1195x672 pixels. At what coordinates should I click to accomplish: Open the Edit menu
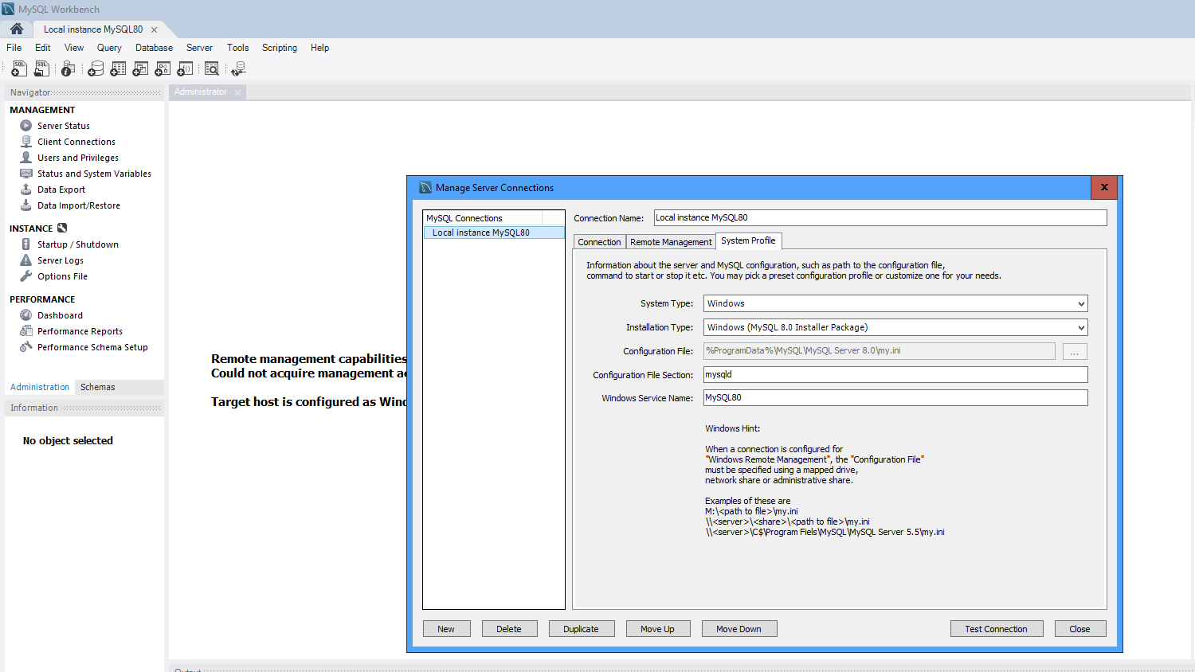pyautogui.click(x=43, y=48)
